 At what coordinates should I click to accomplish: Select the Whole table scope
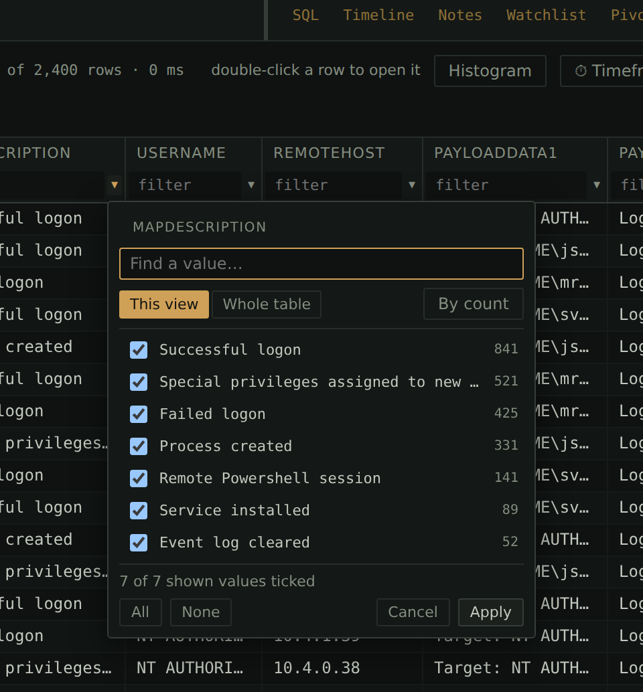(267, 305)
